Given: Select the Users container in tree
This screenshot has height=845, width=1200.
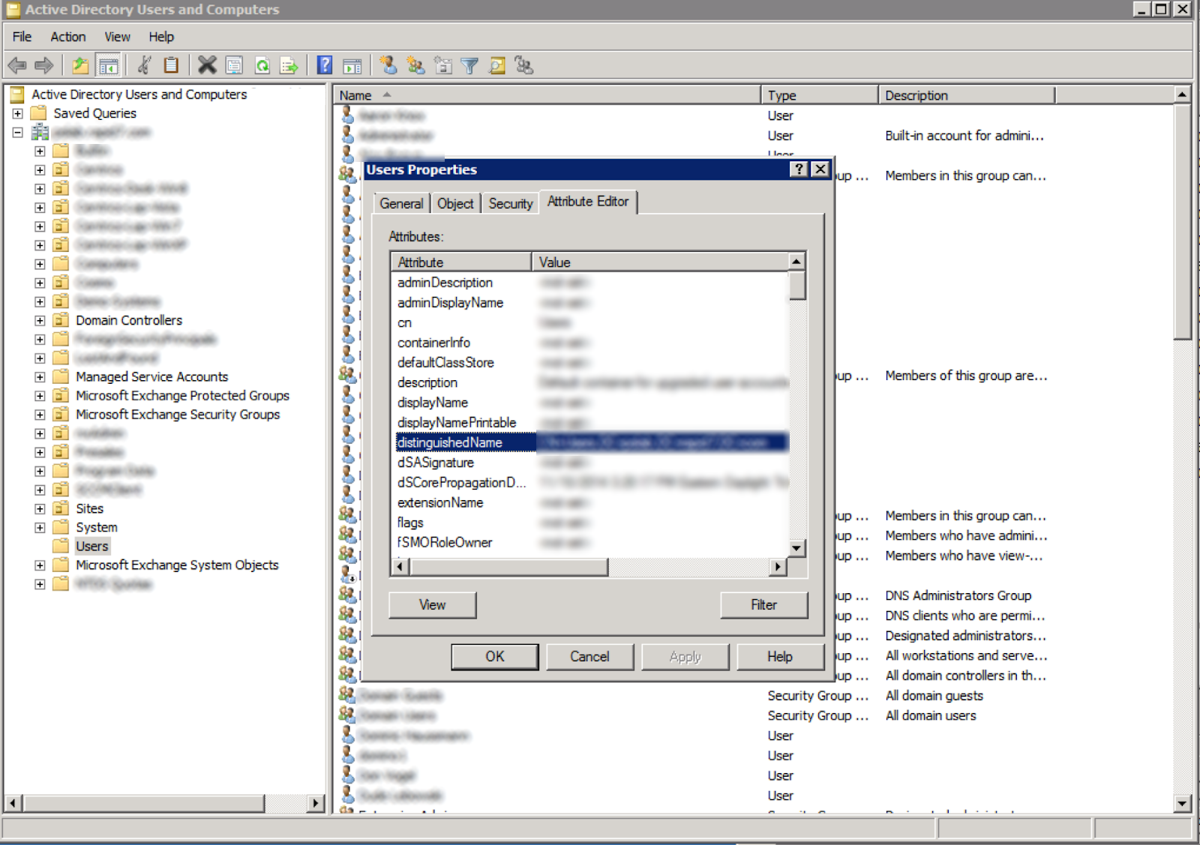Looking at the screenshot, I should click(x=92, y=546).
